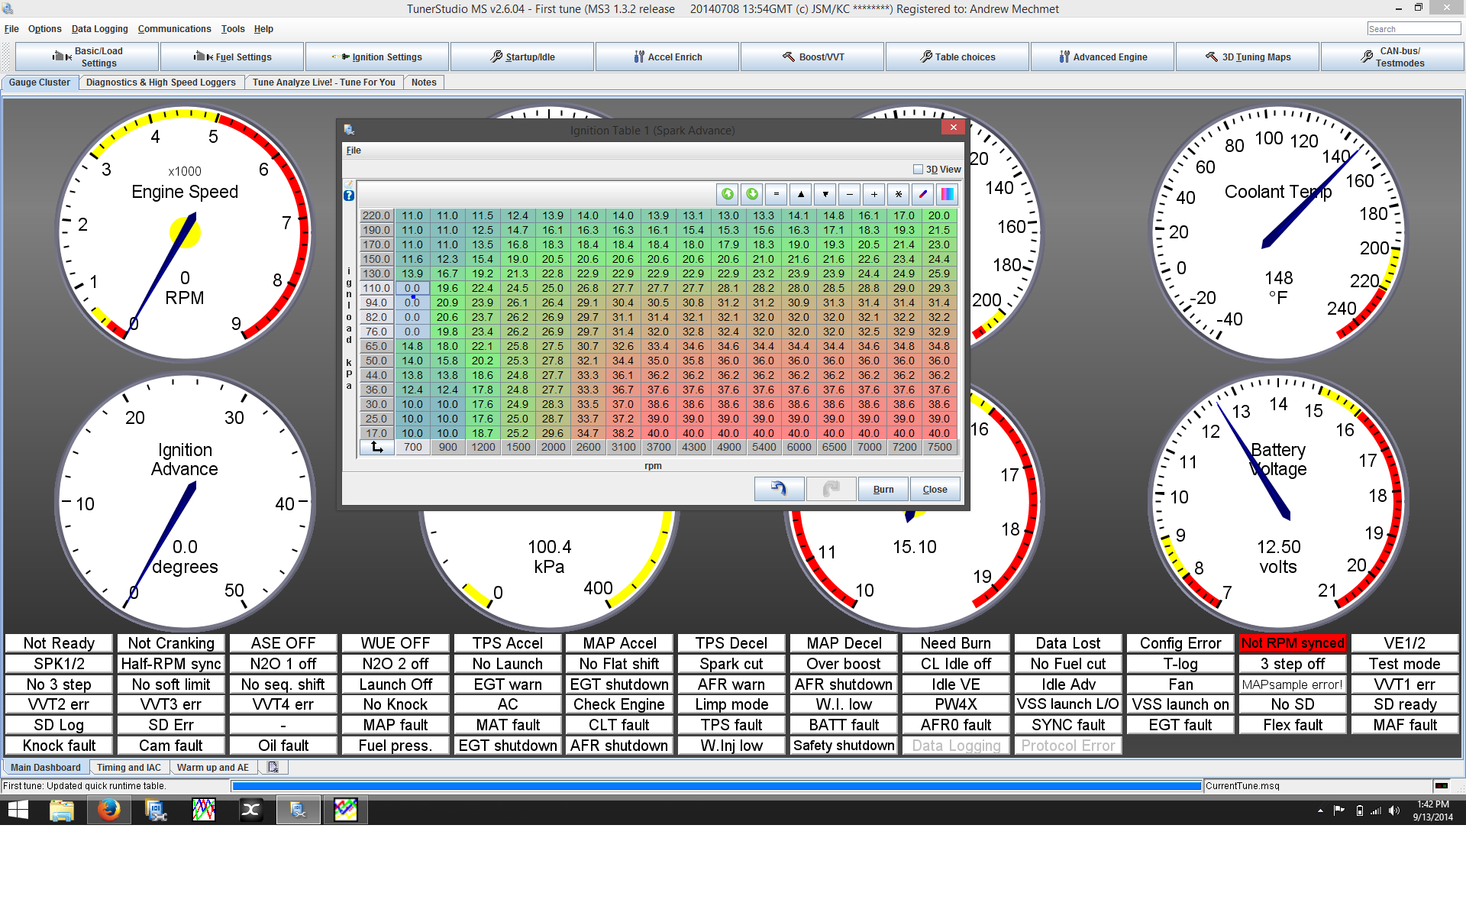
Task: Click the Burn button
Action: [x=883, y=488]
